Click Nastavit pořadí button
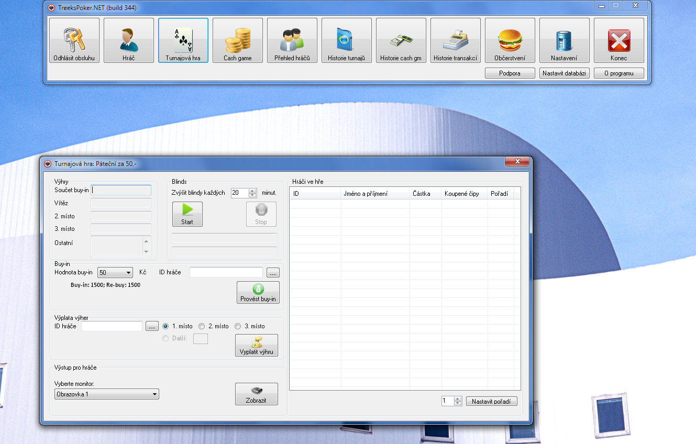The image size is (696, 444). (492, 402)
